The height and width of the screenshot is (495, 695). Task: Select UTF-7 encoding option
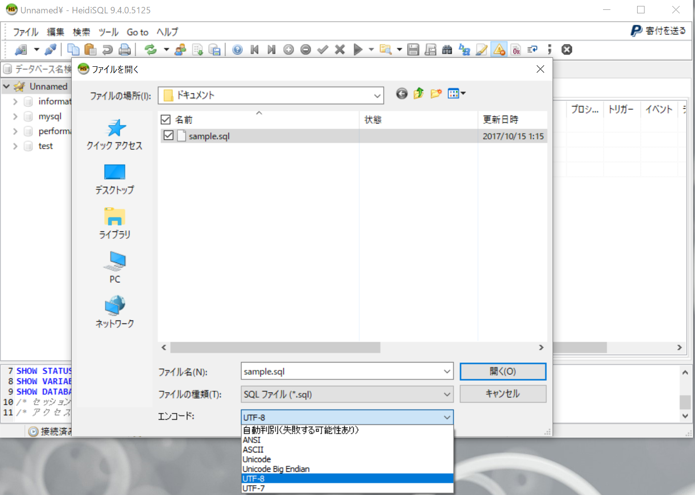coord(347,488)
